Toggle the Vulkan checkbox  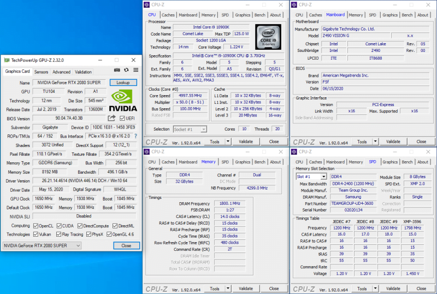point(36,234)
